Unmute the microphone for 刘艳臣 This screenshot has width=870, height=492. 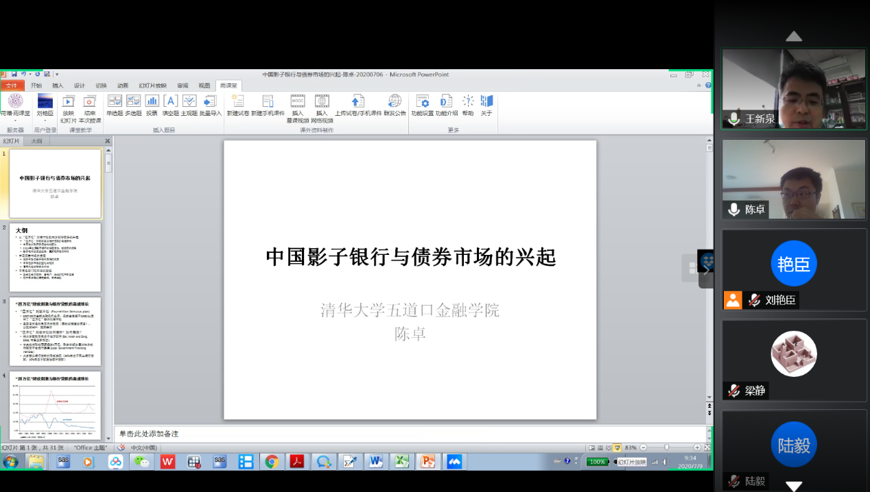tap(754, 300)
